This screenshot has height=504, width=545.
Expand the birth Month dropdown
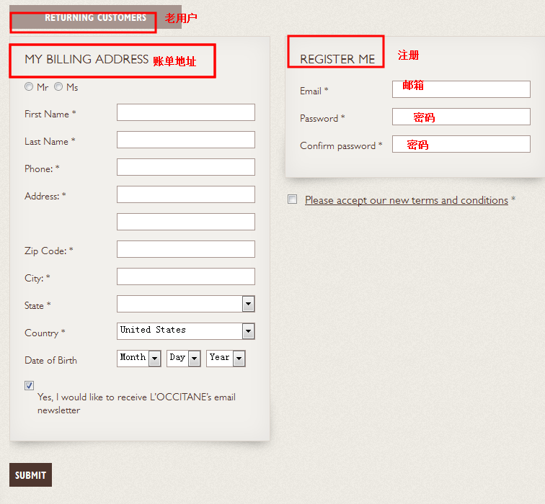138,359
